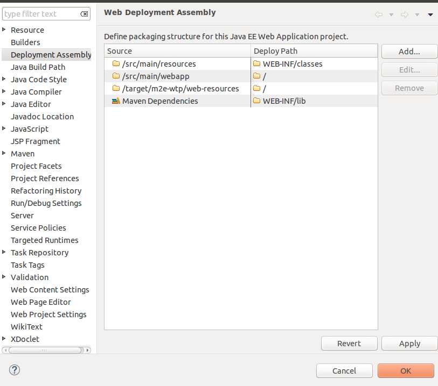Screen dimensions: 438x386
Task: Open the Java Build Path page
Action: coord(38,67)
